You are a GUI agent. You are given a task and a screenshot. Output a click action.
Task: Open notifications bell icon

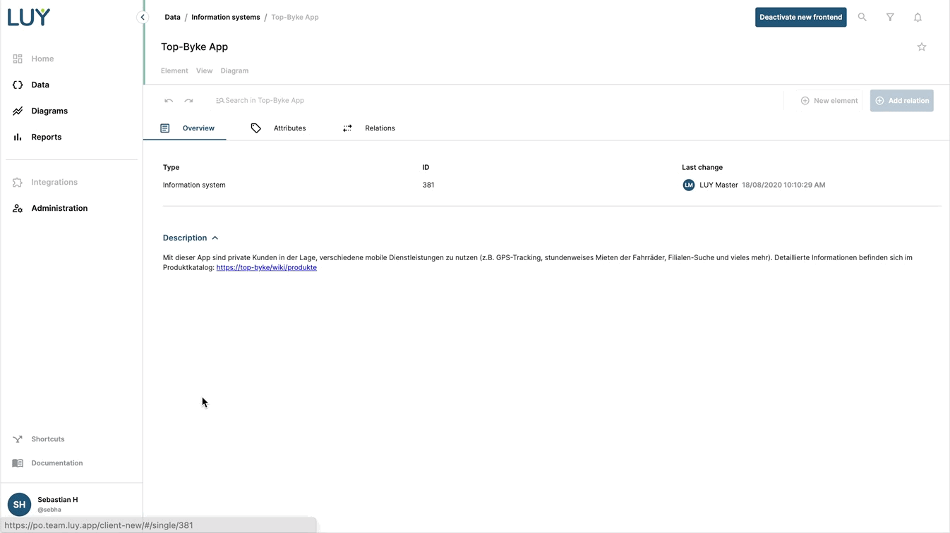point(918,17)
